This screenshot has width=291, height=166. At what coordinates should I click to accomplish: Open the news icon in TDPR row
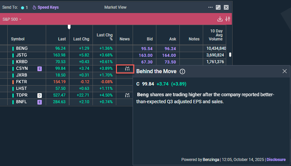pos(127,96)
